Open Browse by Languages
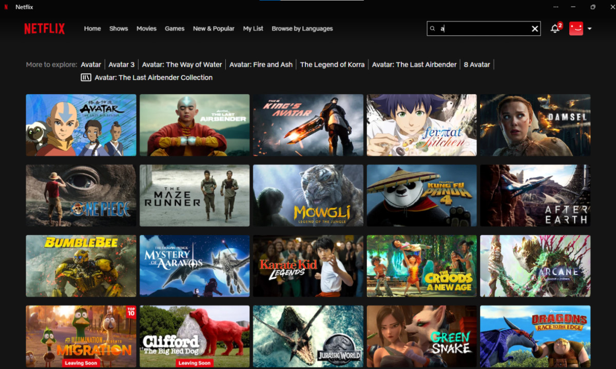The width and height of the screenshot is (616, 369). tap(302, 29)
